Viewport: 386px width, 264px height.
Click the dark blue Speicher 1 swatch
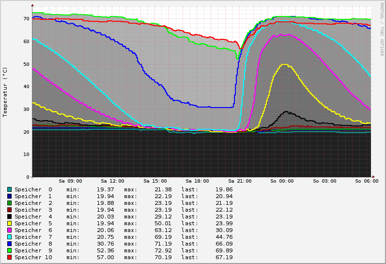[x=9, y=196]
